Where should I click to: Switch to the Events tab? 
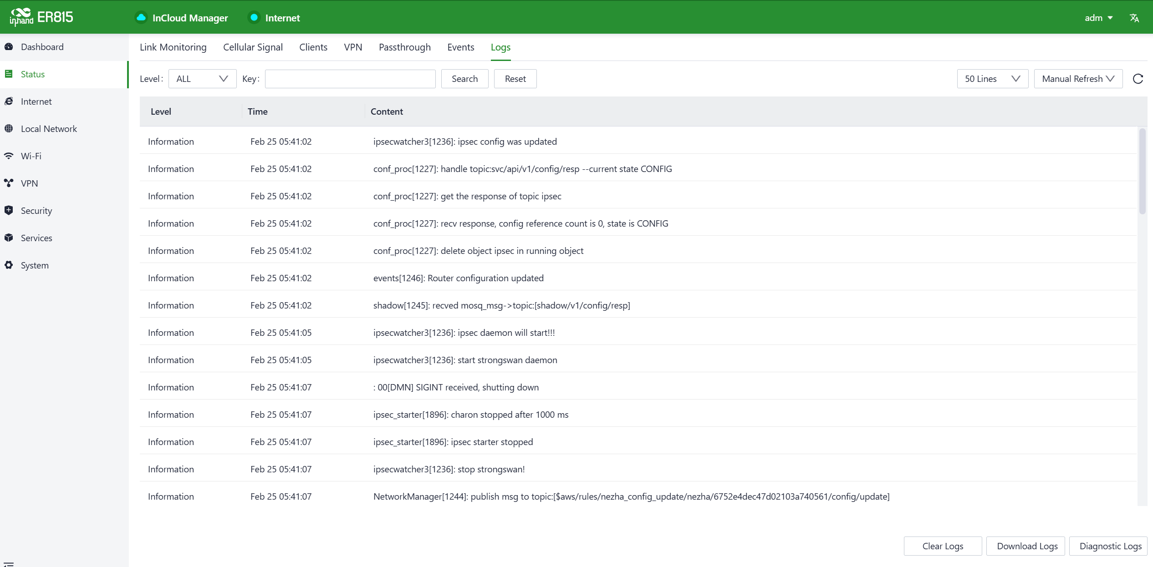pos(460,47)
